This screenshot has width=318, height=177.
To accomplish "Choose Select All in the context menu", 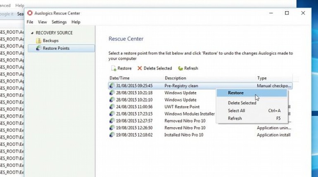I will [x=237, y=111].
